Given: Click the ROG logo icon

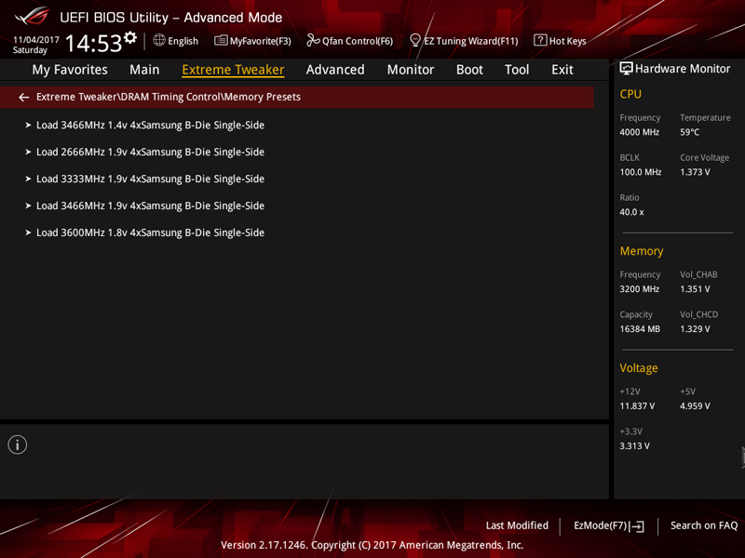Looking at the screenshot, I should pyautogui.click(x=32, y=16).
